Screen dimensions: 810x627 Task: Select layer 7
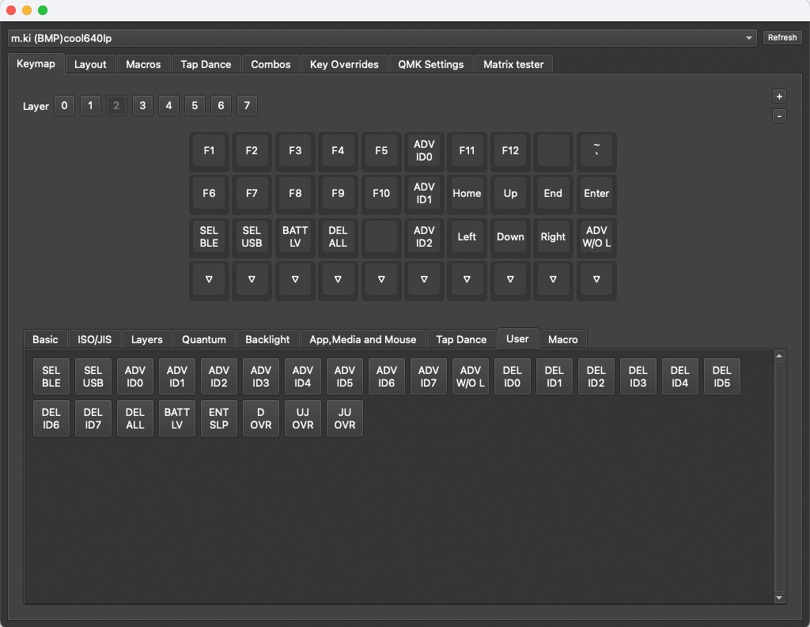(x=247, y=106)
